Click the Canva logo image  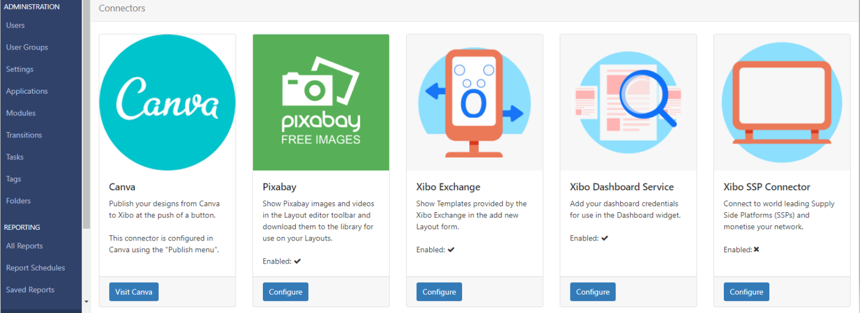point(167,103)
